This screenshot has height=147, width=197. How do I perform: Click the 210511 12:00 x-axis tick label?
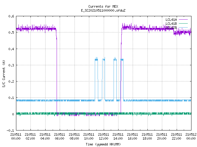click(103, 137)
